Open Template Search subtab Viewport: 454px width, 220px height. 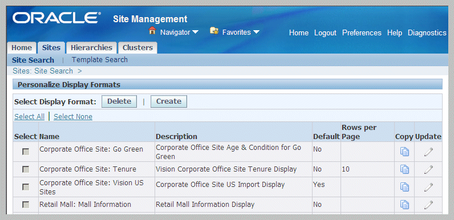(x=100, y=60)
